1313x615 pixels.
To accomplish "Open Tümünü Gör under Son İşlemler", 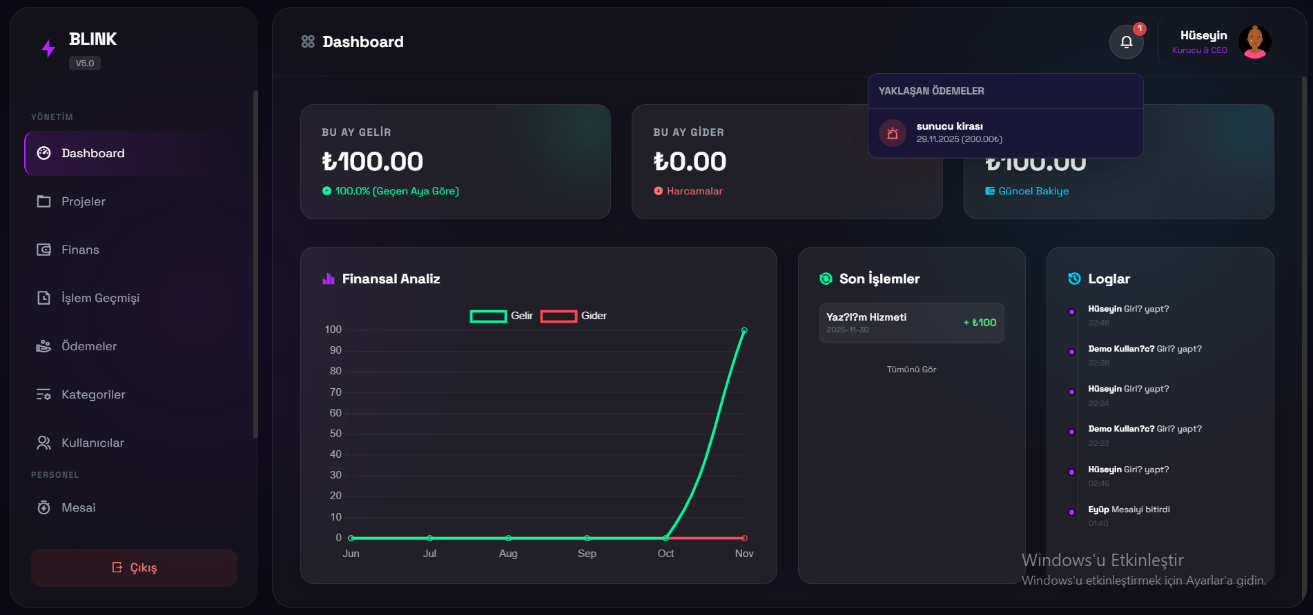I will pos(911,369).
